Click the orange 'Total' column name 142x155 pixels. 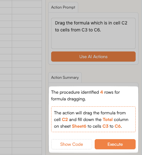(108, 119)
